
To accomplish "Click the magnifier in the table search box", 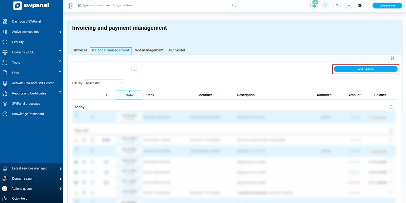I will [x=133, y=70].
